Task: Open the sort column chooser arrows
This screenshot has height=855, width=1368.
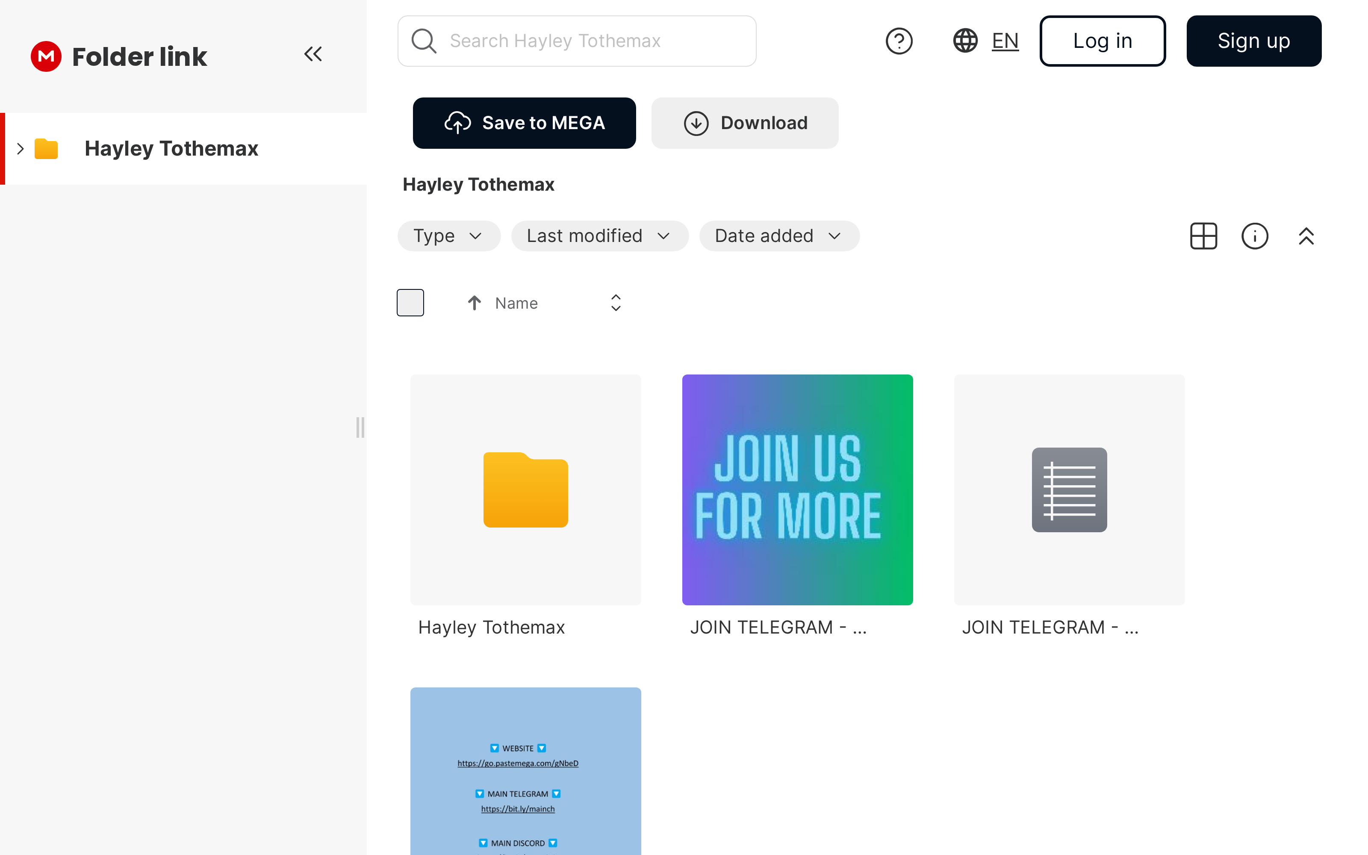Action: pos(616,303)
